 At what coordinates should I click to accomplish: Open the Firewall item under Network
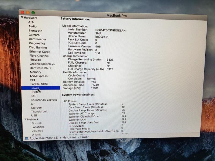coord(37,123)
